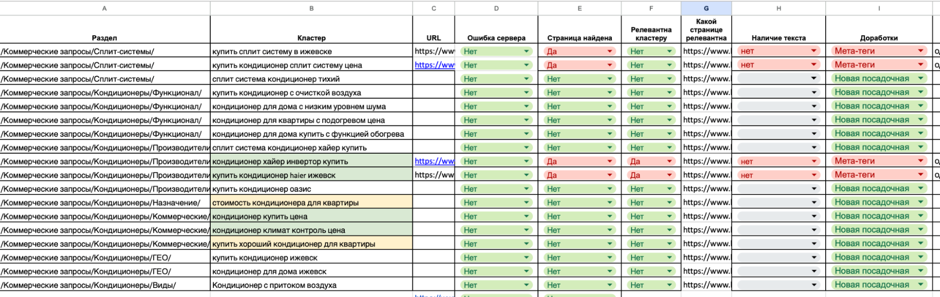Select yellow cell купить хороший кондиционер для квартиры
940x297 pixels.
[x=311, y=243]
